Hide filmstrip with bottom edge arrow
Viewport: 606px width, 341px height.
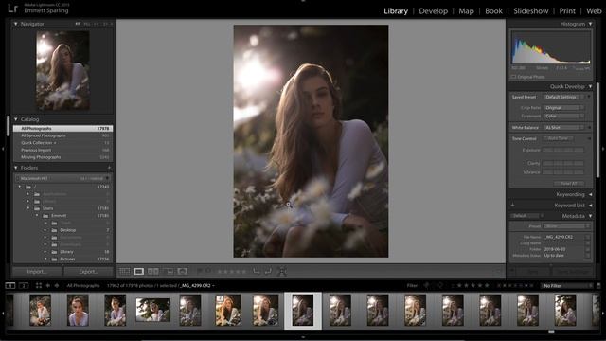(x=303, y=337)
